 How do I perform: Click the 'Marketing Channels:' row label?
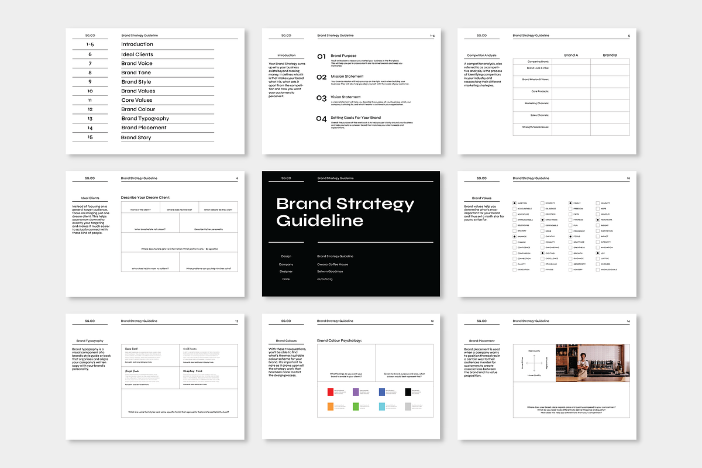point(537,103)
